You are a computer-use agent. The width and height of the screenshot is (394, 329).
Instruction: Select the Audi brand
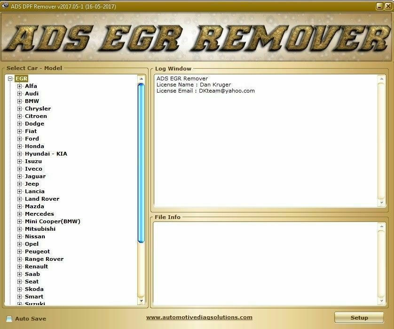click(x=33, y=94)
